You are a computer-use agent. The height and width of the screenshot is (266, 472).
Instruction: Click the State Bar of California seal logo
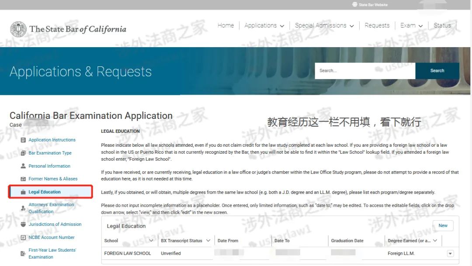18,29
